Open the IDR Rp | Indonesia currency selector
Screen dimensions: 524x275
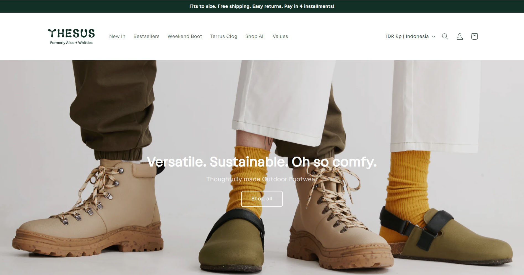pos(407,37)
